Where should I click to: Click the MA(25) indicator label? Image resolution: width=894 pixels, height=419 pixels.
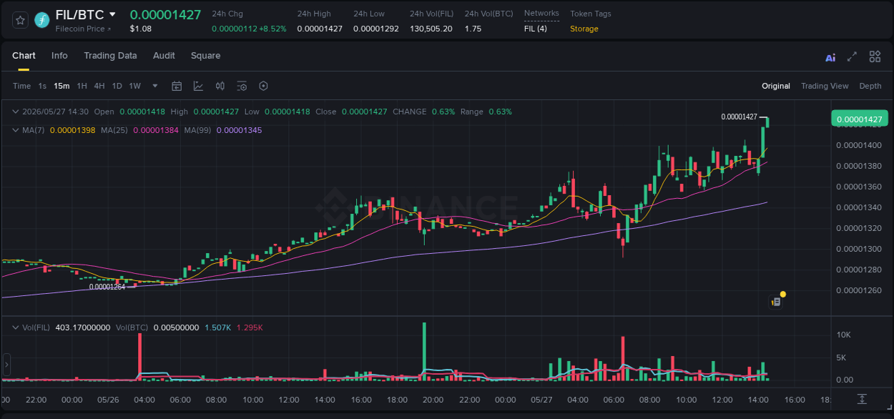pos(114,130)
